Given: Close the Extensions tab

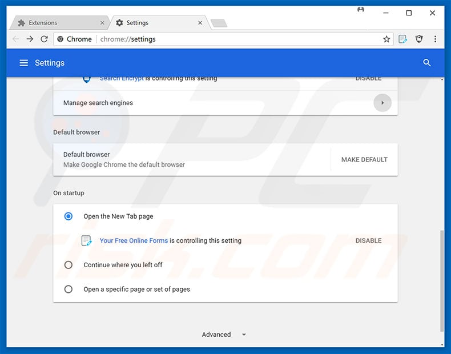Looking at the screenshot, I should coord(102,23).
